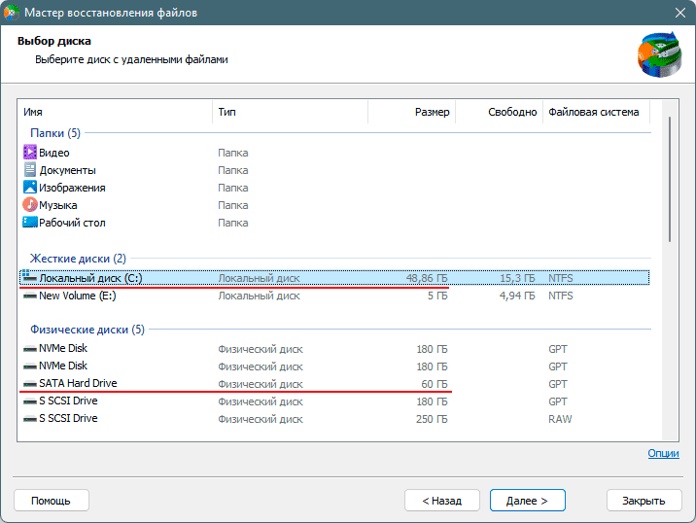Click the 250 ГБ S SCSI Drive icon
Screen dimensions: 696x523
coord(30,419)
